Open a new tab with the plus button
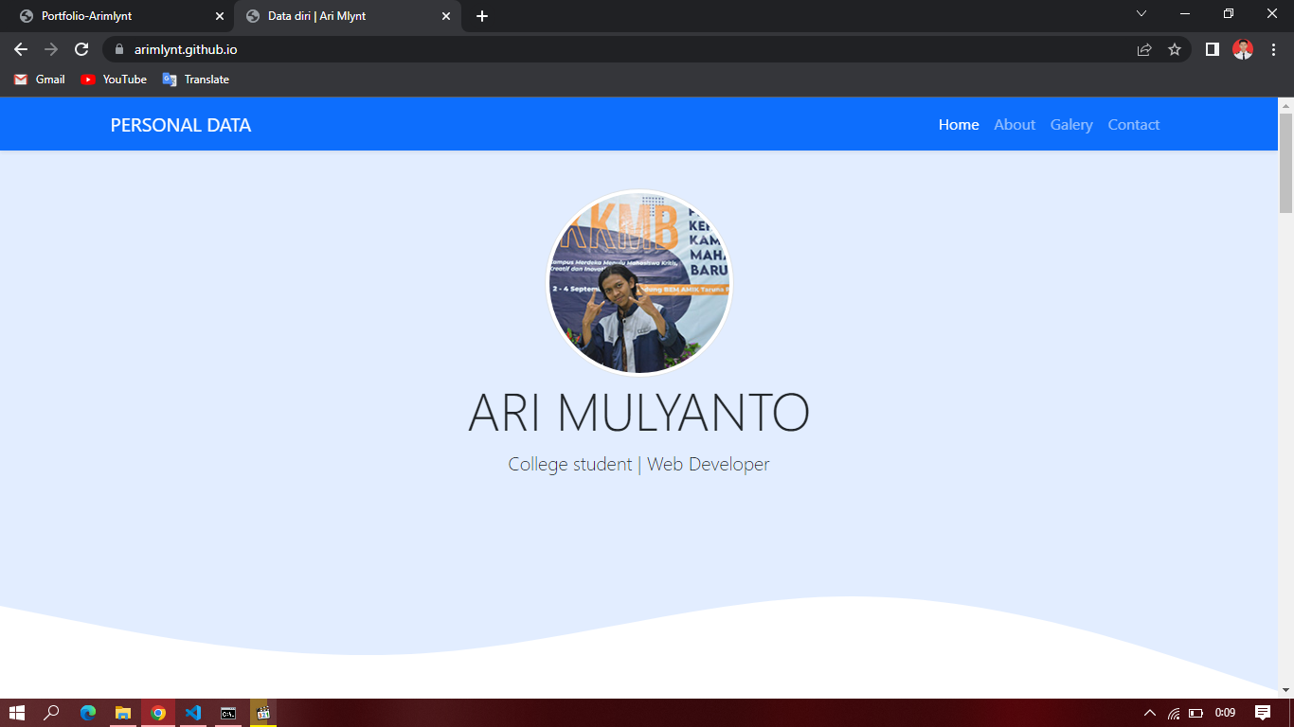The image size is (1294, 727). (482, 16)
